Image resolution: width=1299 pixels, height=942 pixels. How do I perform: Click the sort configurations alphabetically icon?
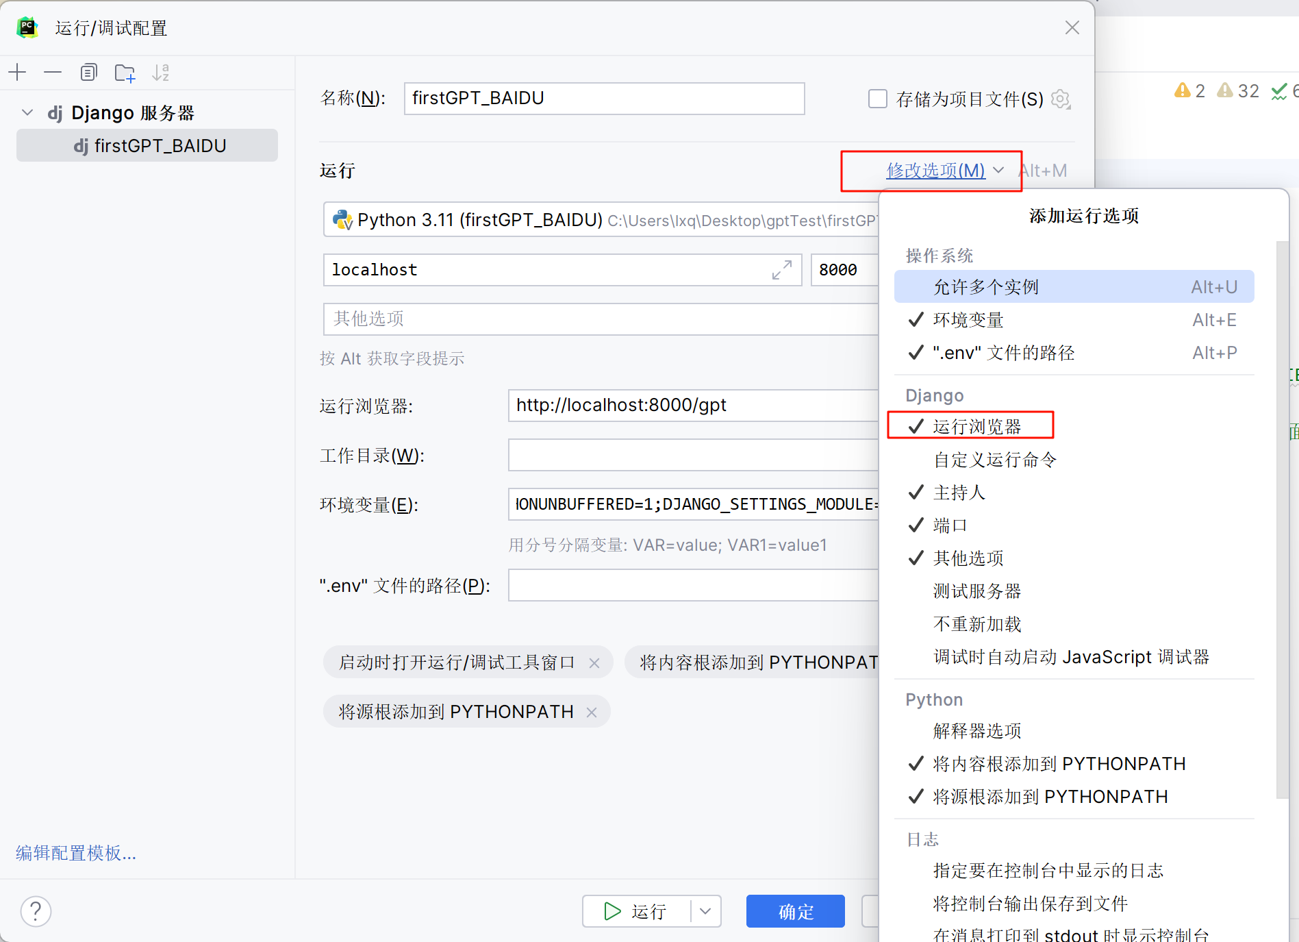coord(161,72)
